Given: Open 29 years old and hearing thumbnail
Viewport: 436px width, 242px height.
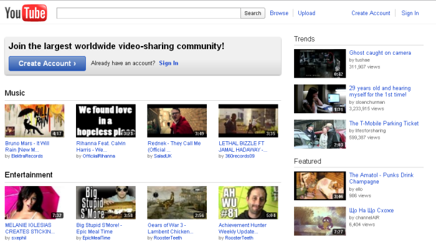Looking at the screenshot, I should coord(320,99).
